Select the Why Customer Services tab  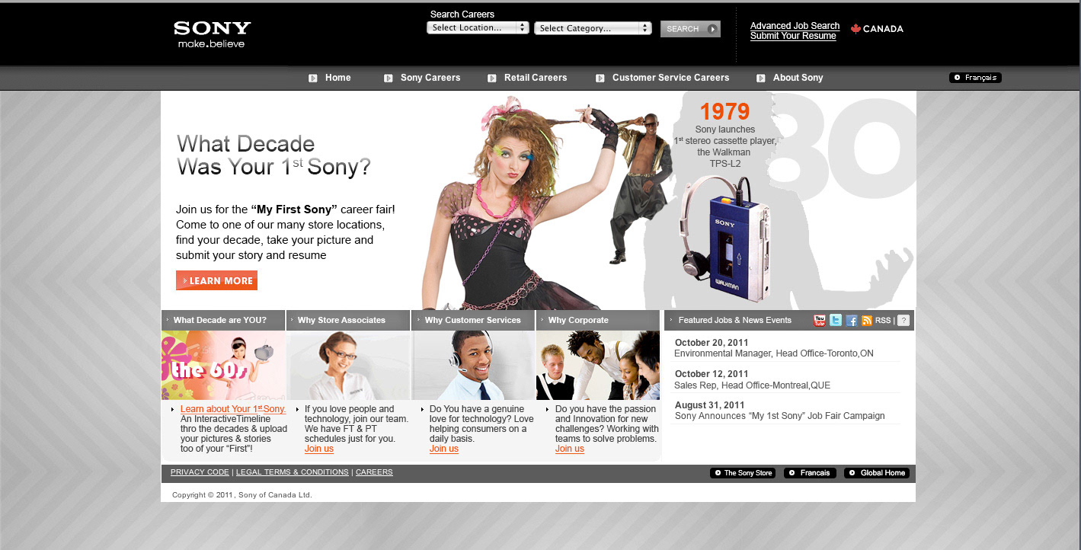click(473, 320)
